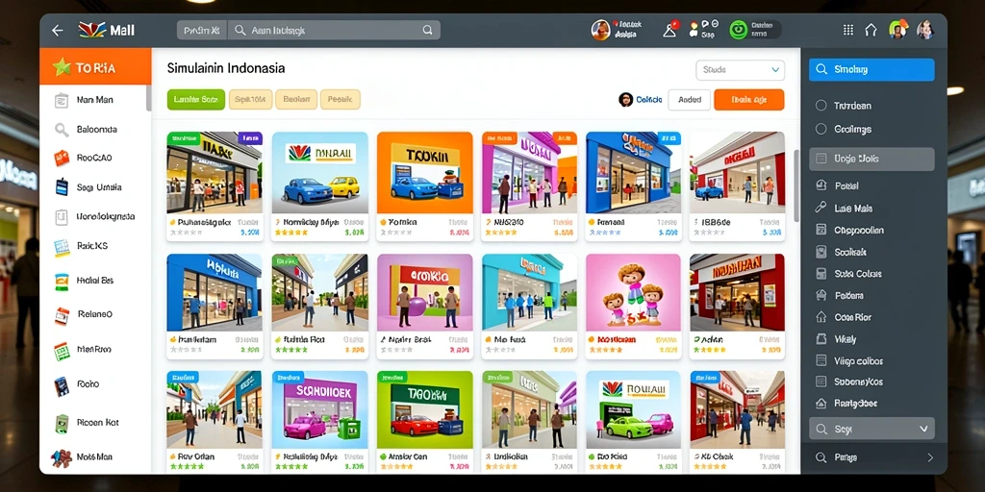
Task: Open the Stude dropdown
Action: pos(740,70)
